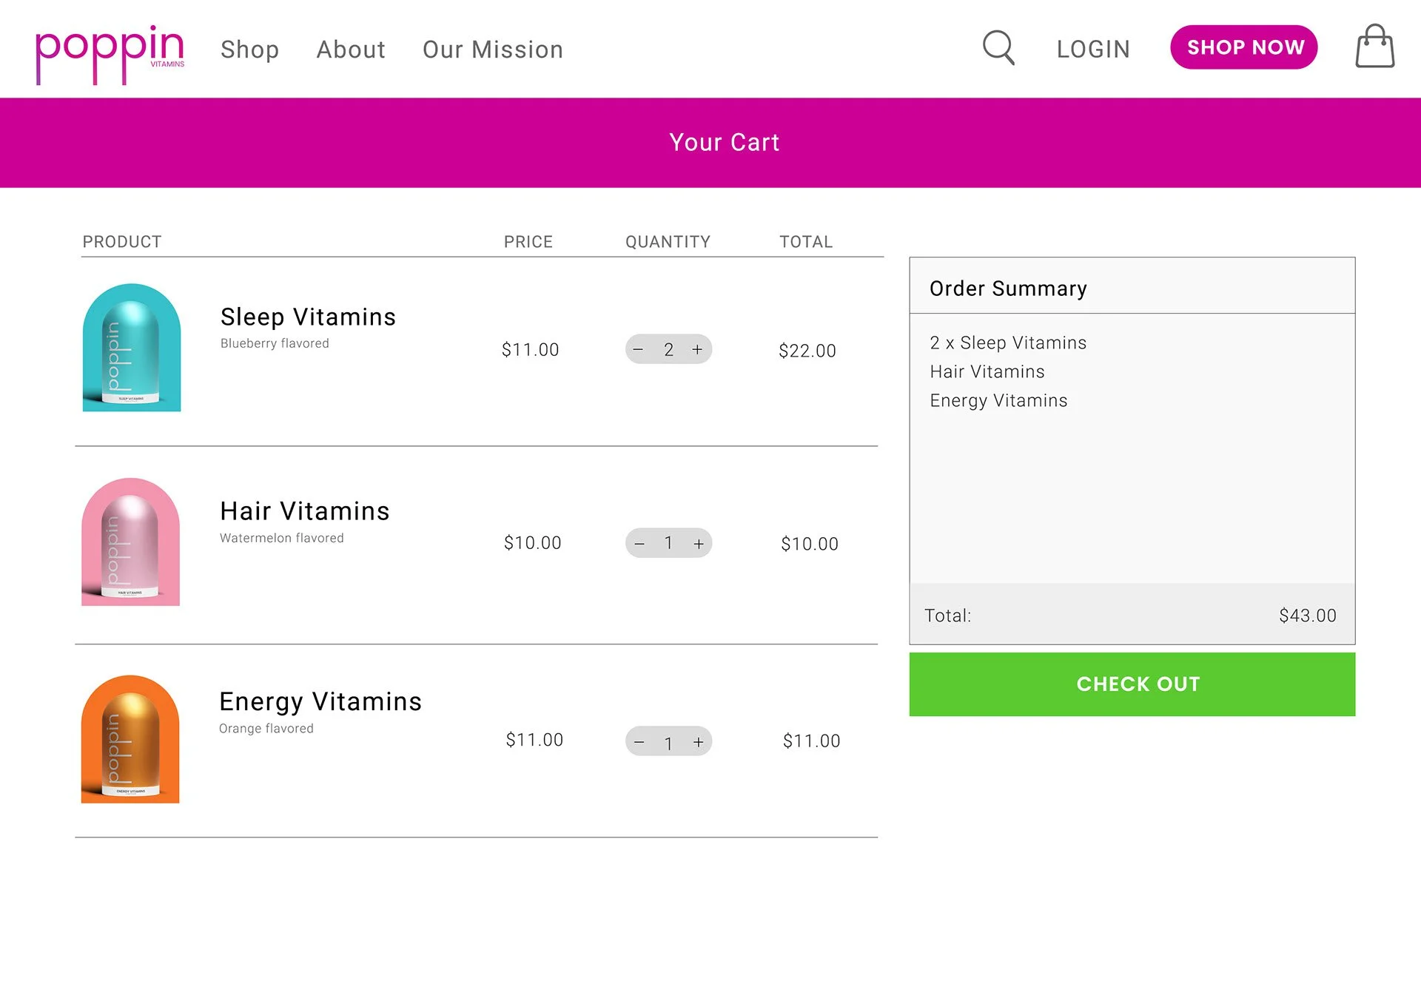The width and height of the screenshot is (1421, 981).
Task: Click the pink Hair Vitamins product image
Action: click(131, 542)
